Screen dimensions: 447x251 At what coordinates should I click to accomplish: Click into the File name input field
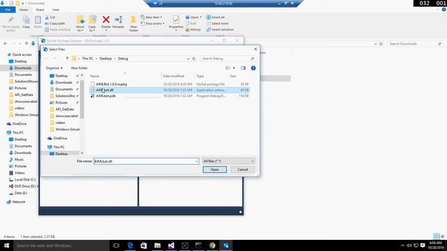point(145,161)
